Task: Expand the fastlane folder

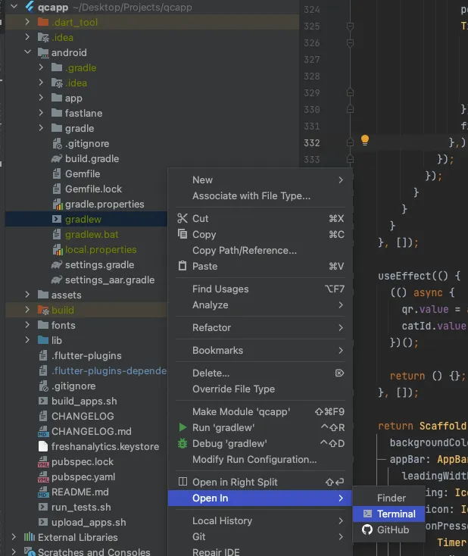Action: [42, 113]
